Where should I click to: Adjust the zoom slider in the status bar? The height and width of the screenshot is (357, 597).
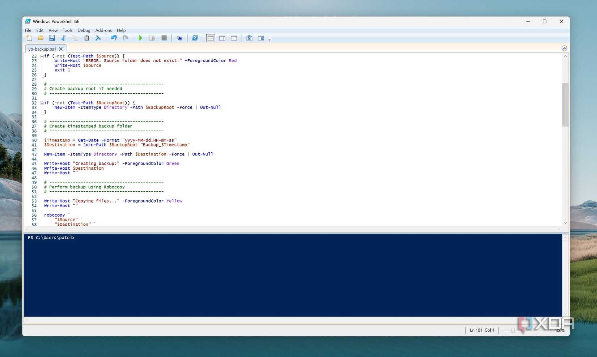pos(513,330)
